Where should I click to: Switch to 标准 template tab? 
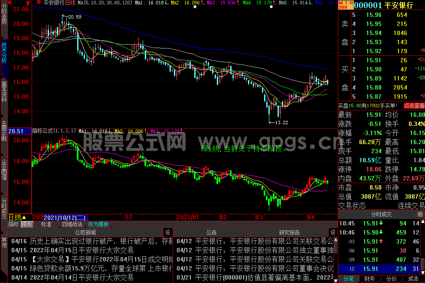46,224
